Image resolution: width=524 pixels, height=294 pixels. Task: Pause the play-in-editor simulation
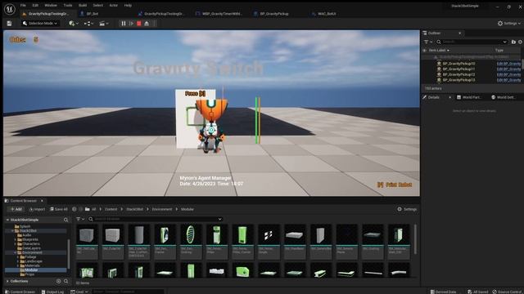pos(124,24)
